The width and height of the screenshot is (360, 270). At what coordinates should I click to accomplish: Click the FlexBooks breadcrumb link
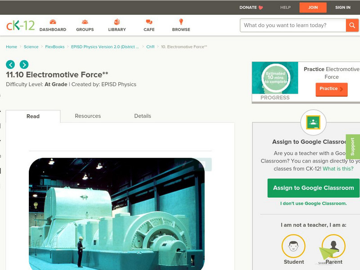coord(54,47)
